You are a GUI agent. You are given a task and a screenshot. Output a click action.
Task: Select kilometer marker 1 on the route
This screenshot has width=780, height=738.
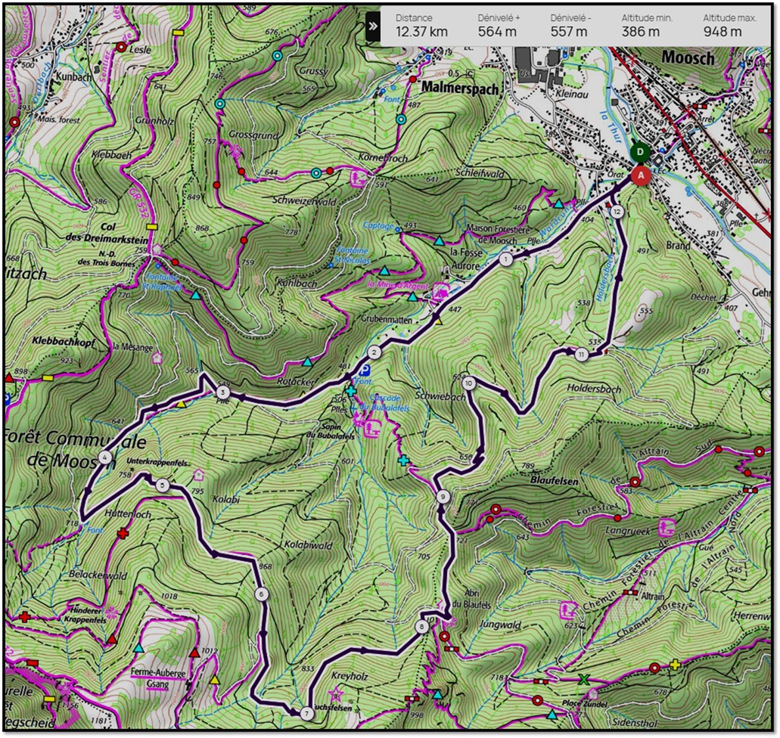505,260
